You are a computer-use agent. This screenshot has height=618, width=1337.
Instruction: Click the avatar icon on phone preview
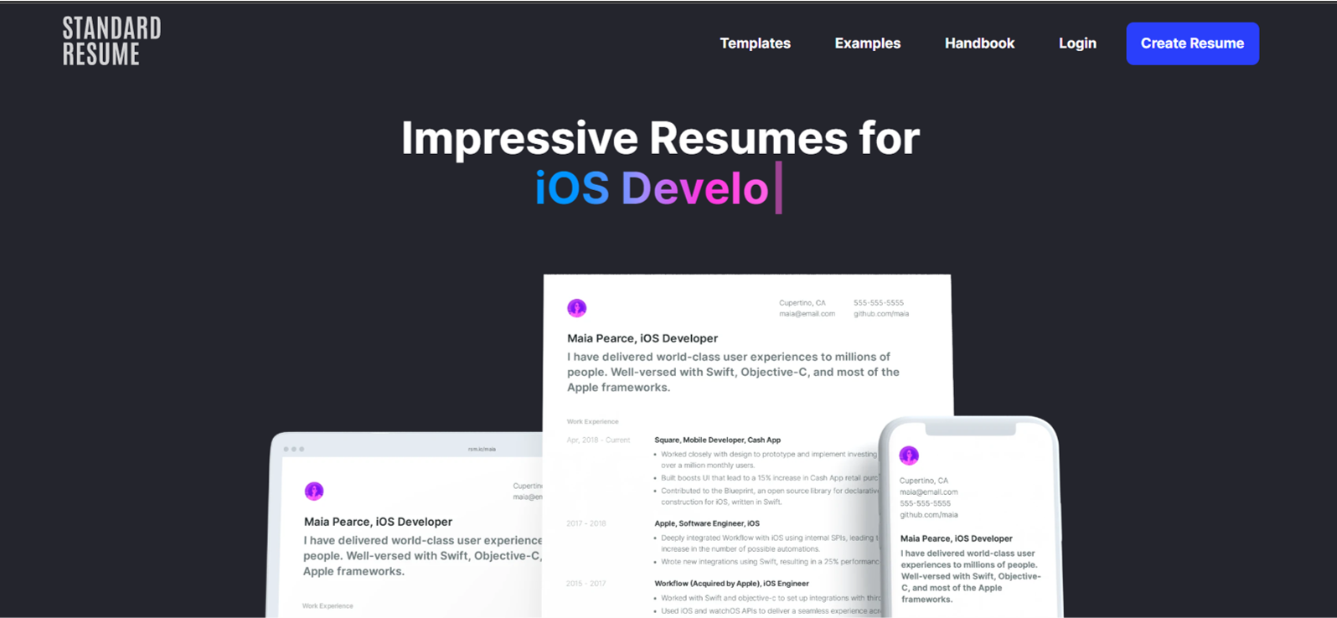pos(909,456)
